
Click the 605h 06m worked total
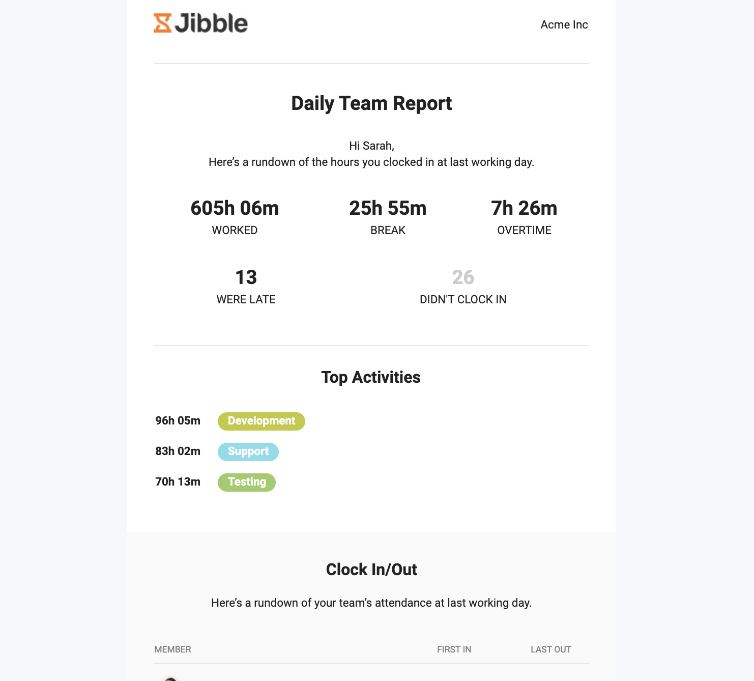point(235,208)
